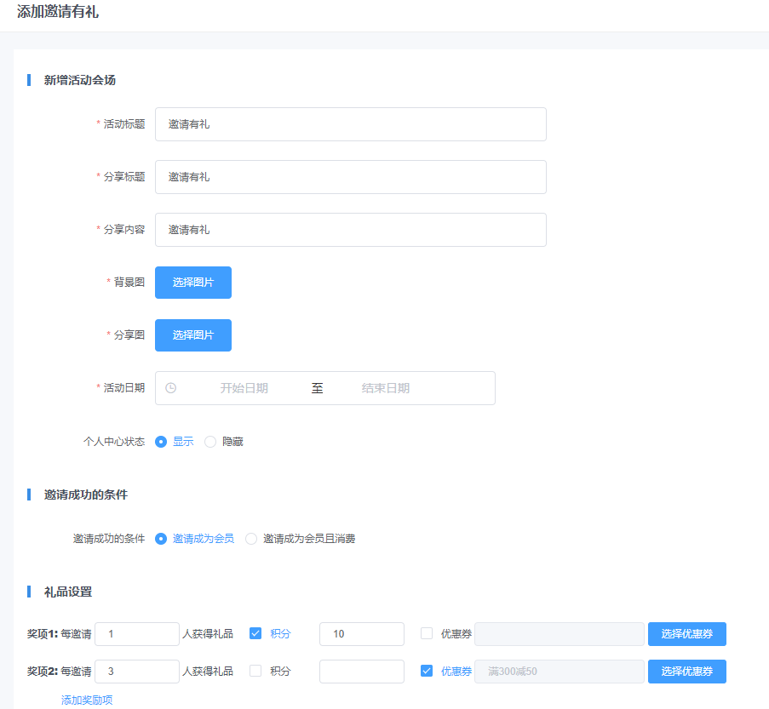Check 优惠券 checkbox for 奖项1

(x=427, y=633)
